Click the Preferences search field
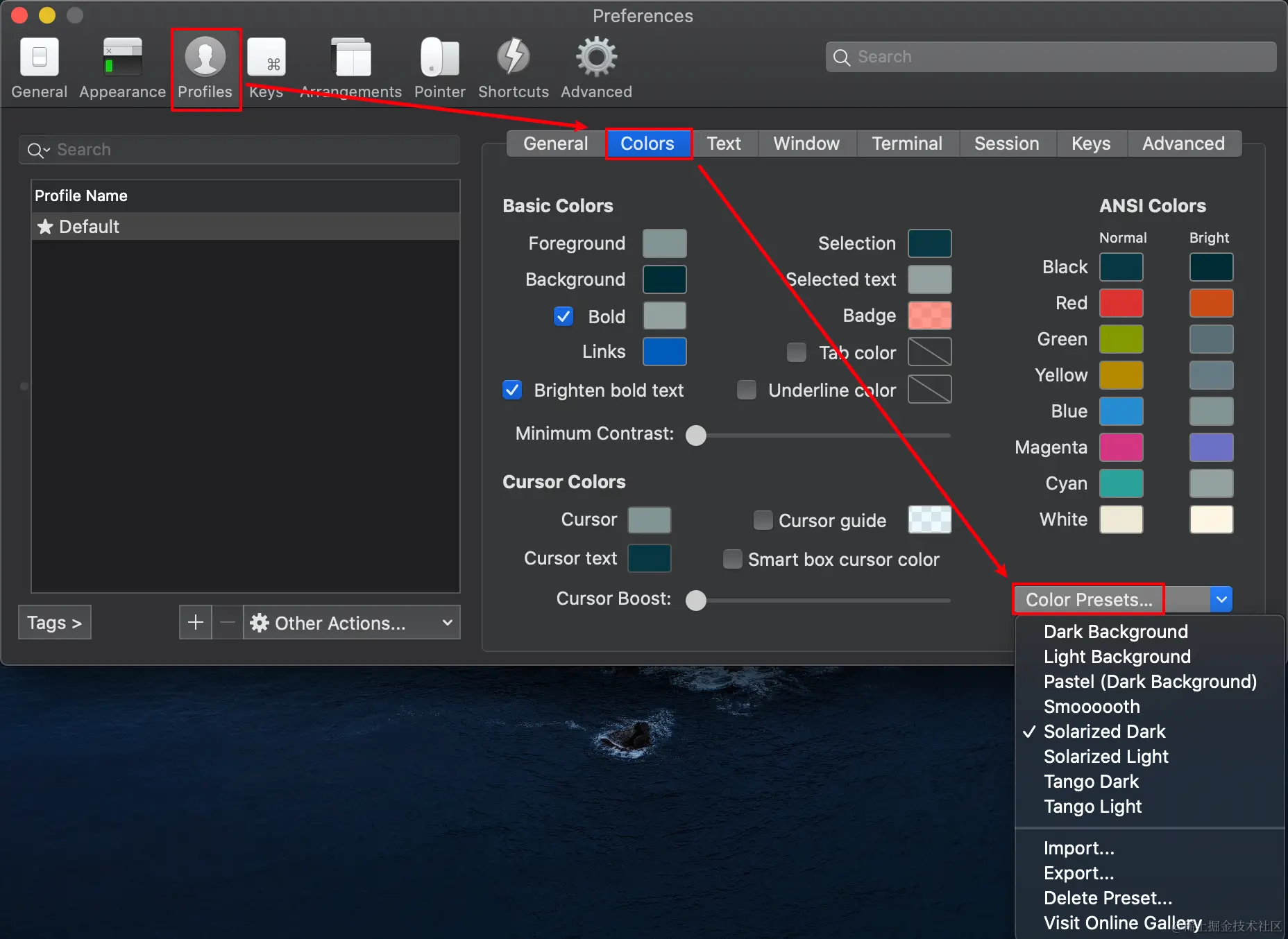The image size is (1288, 939). (x=1051, y=57)
